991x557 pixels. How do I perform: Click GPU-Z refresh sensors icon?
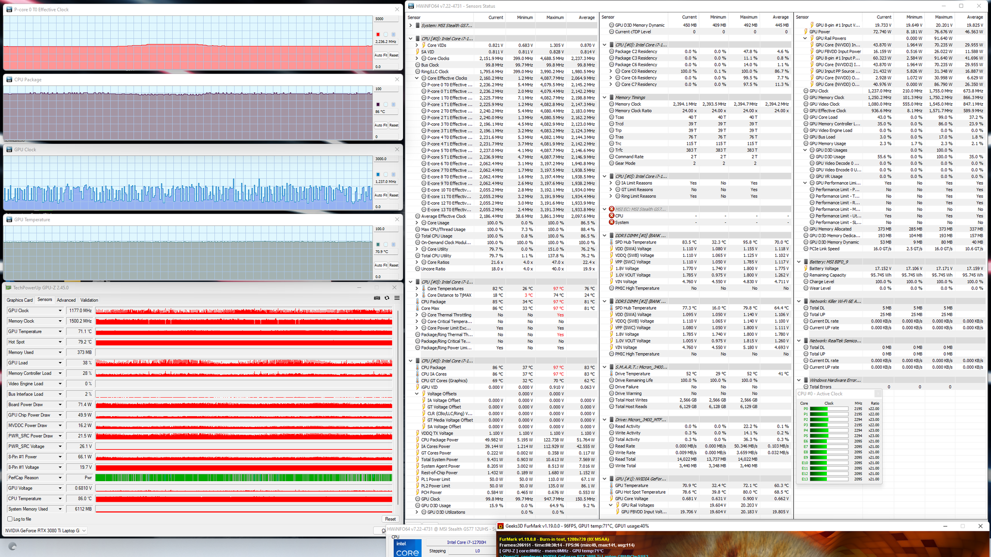click(387, 298)
